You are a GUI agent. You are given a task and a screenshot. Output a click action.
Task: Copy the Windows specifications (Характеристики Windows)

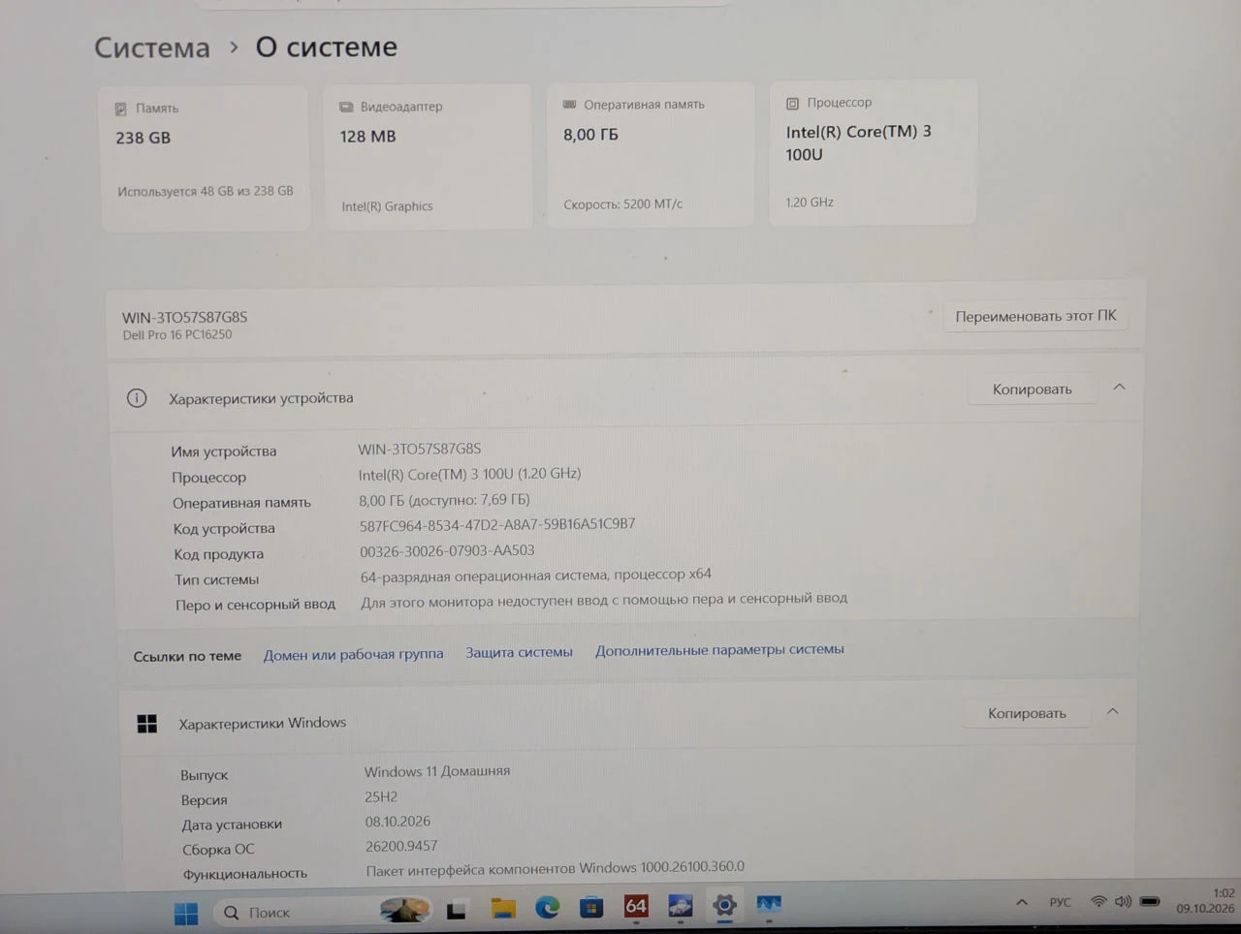pos(1027,713)
